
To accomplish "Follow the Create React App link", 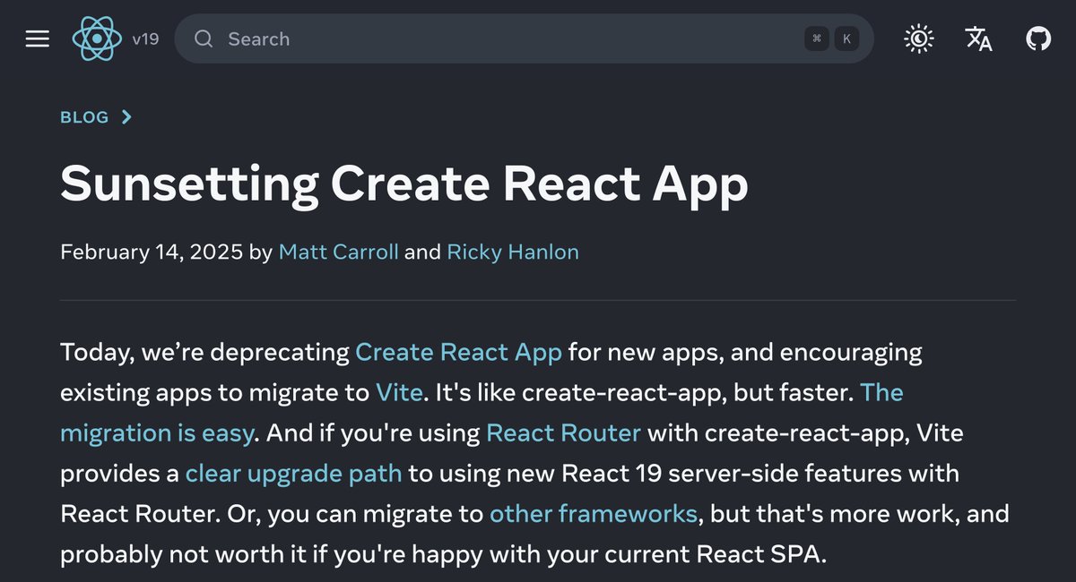I will pos(459,352).
